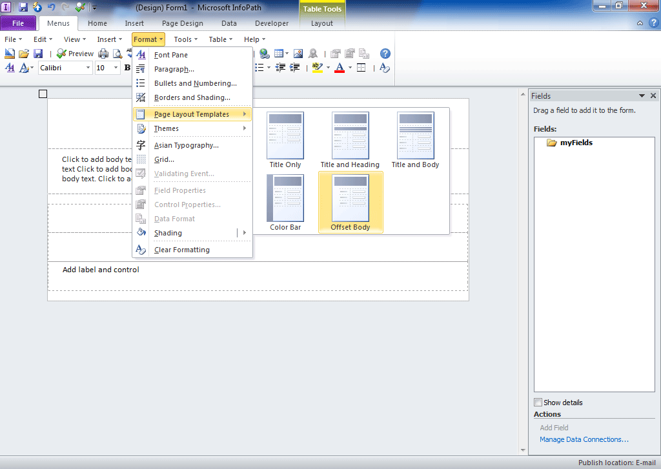Open Customize Quick Access Toolbar dropdown
This screenshot has height=469, width=661.
pyautogui.click(x=94, y=8)
